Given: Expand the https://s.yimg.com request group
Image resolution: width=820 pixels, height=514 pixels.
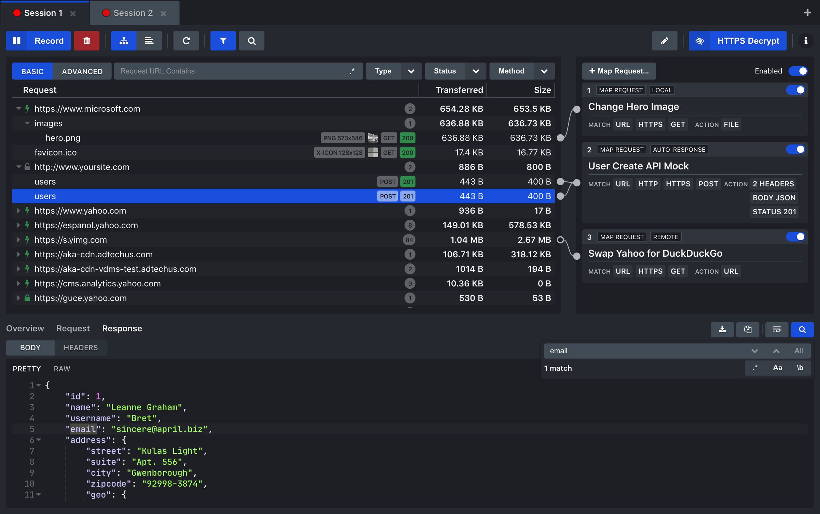Looking at the screenshot, I should 18,240.
